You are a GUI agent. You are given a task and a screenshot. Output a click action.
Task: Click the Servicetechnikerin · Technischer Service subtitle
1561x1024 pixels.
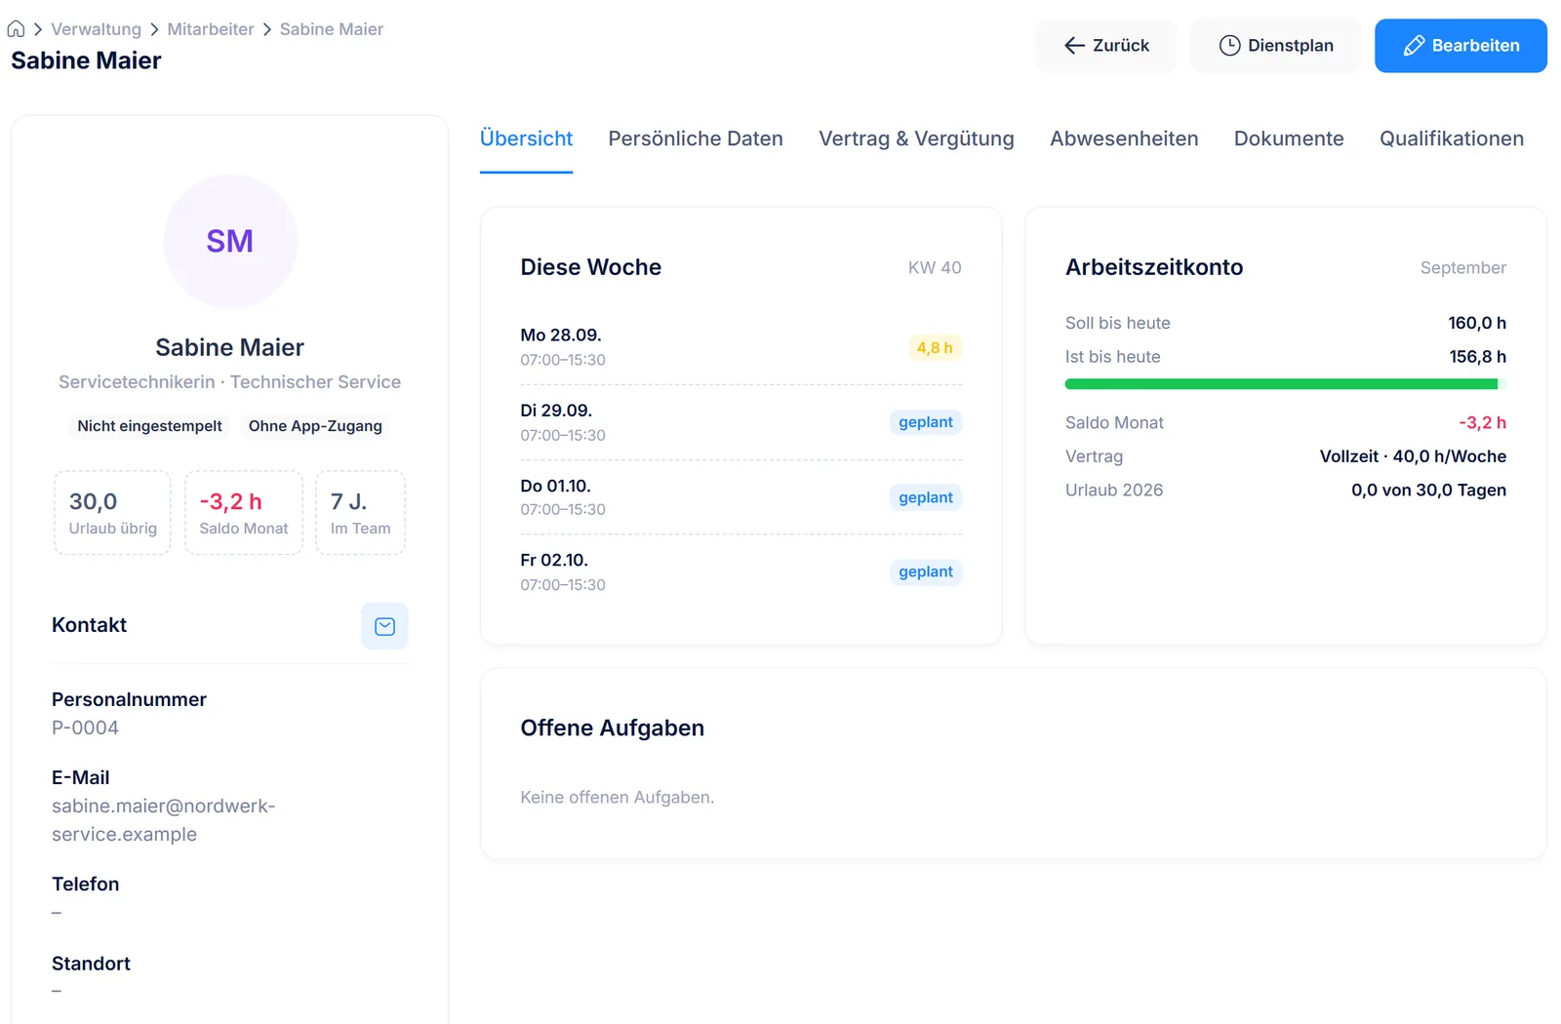pos(230,382)
